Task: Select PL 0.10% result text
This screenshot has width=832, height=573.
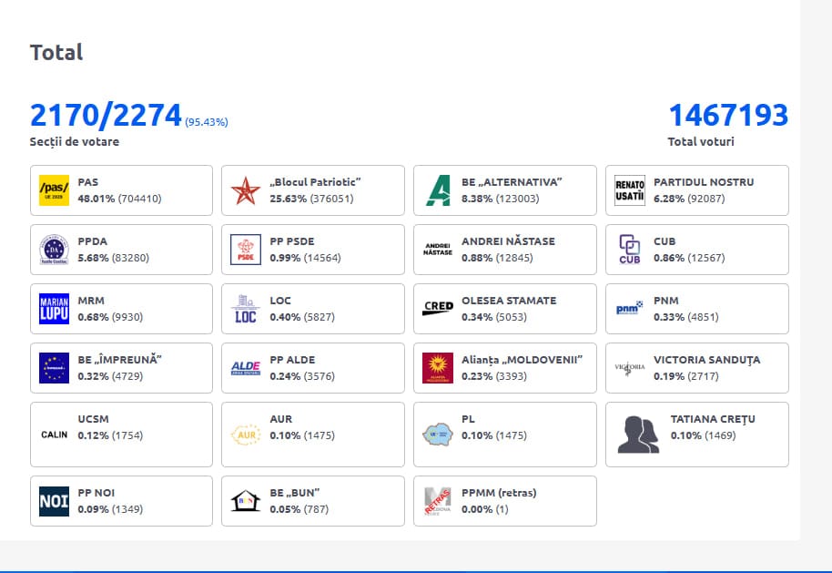Action: [494, 435]
